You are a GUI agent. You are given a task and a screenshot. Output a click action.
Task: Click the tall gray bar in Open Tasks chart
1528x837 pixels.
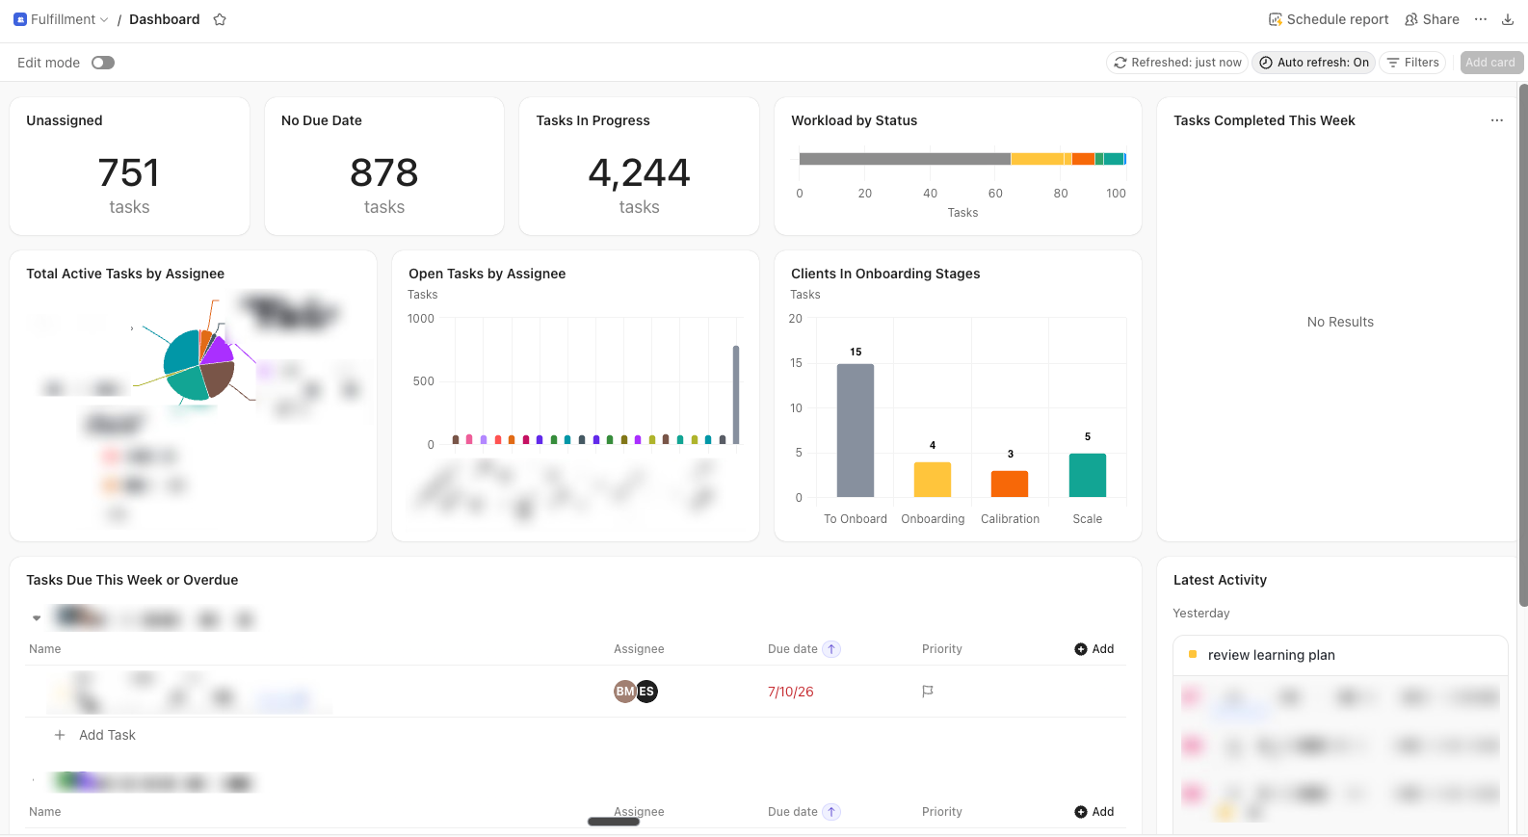click(736, 395)
